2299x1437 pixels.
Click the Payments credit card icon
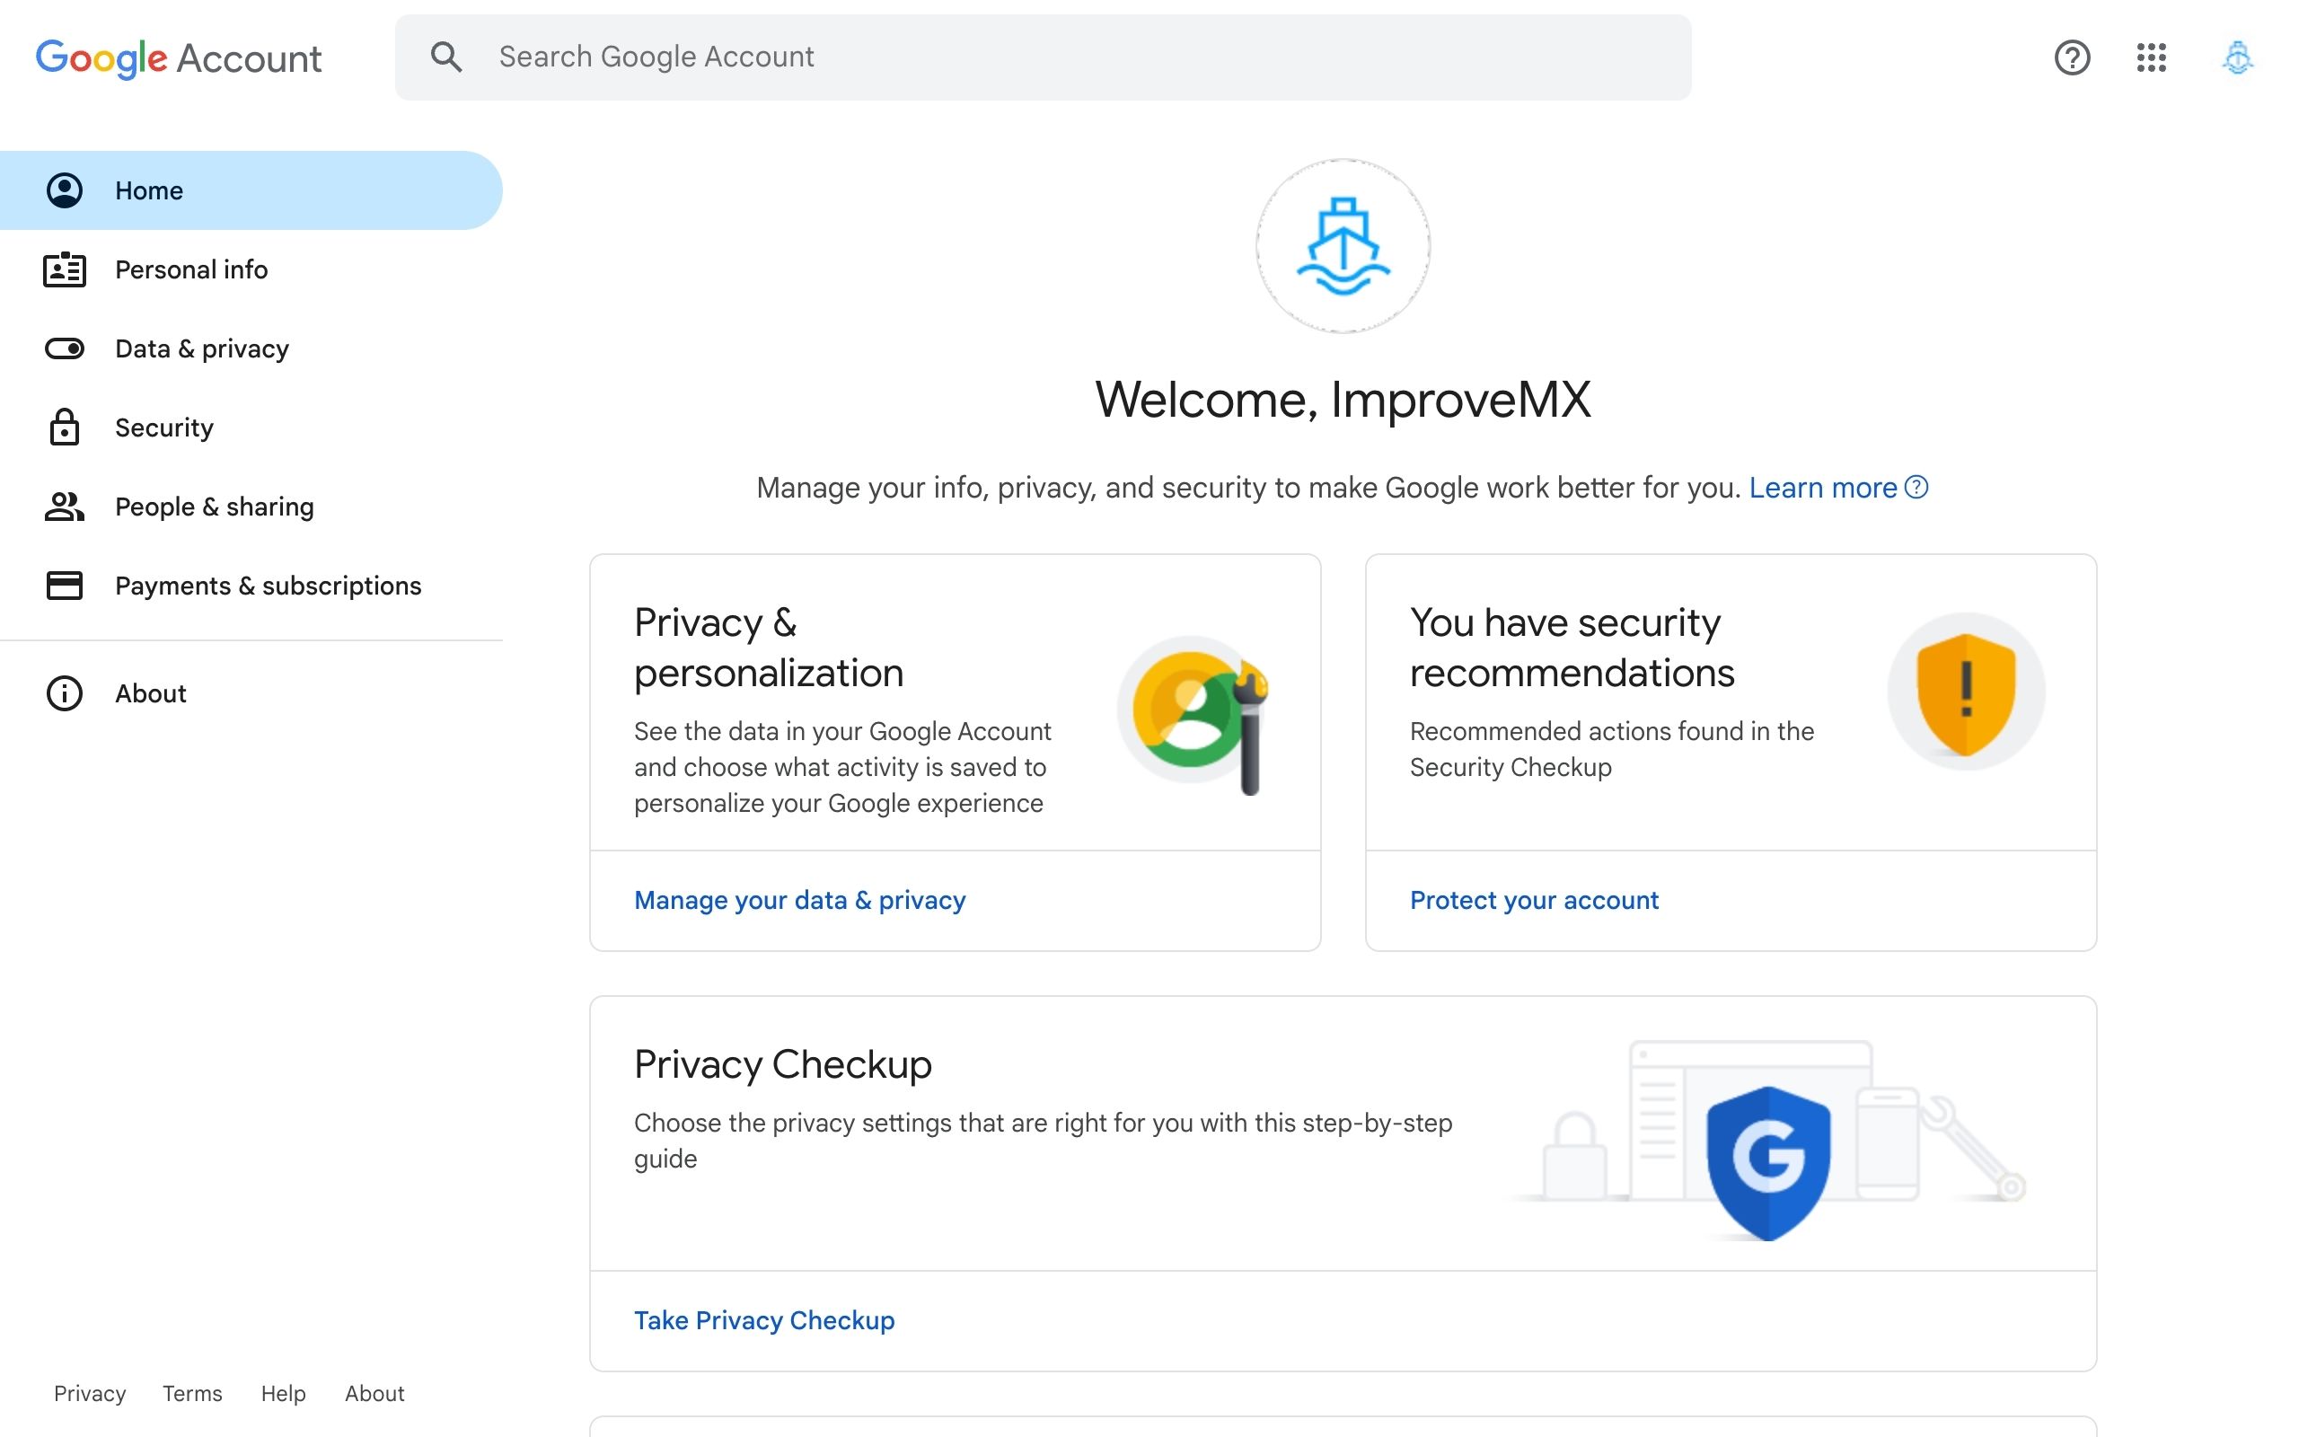click(65, 586)
